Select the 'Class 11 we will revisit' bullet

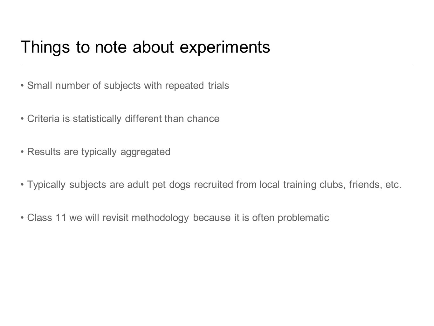(175, 218)
